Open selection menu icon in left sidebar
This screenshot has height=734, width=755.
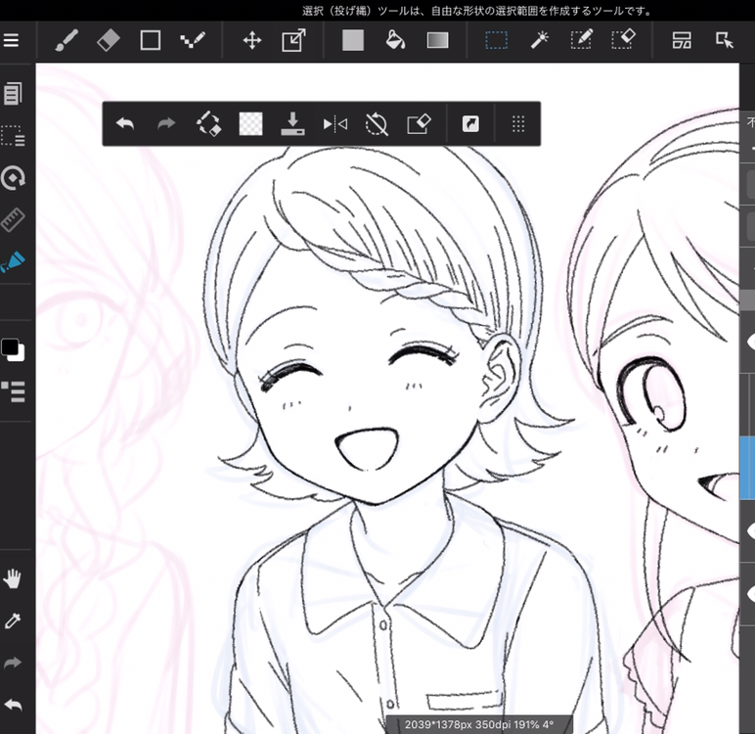click(13, 136)
